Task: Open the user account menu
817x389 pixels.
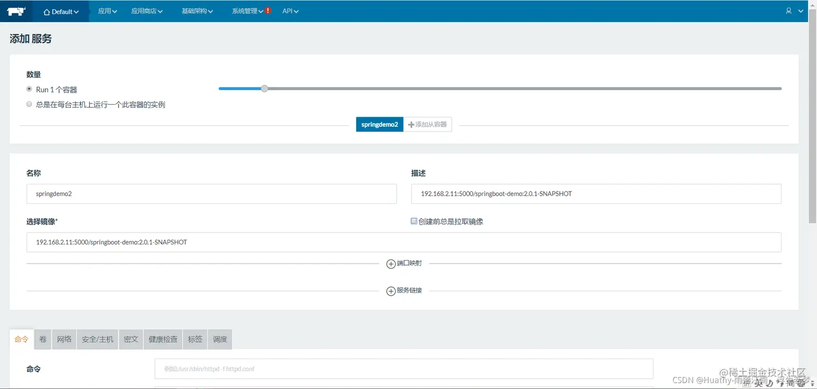Action: [x=795, y=11]
